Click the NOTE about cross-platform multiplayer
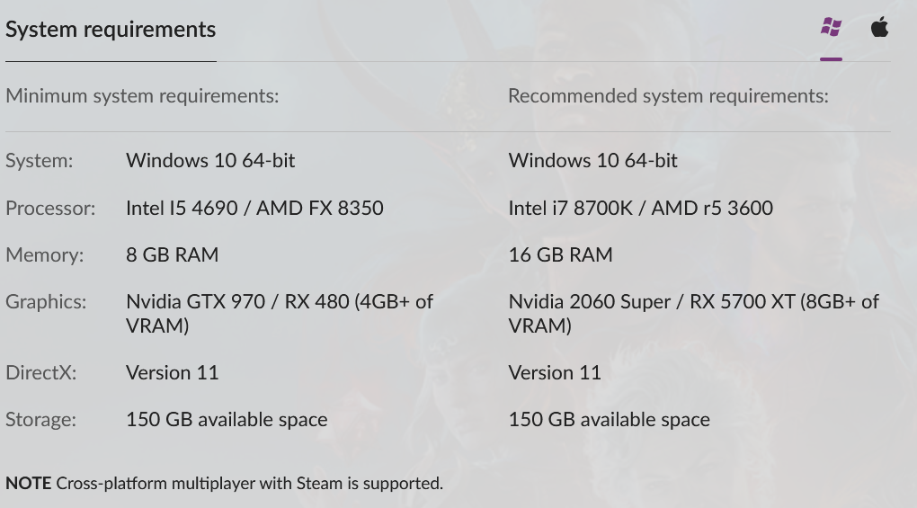The height and width of the screenshot is (508, 917). pyautogui.click(x=224, y=484)
